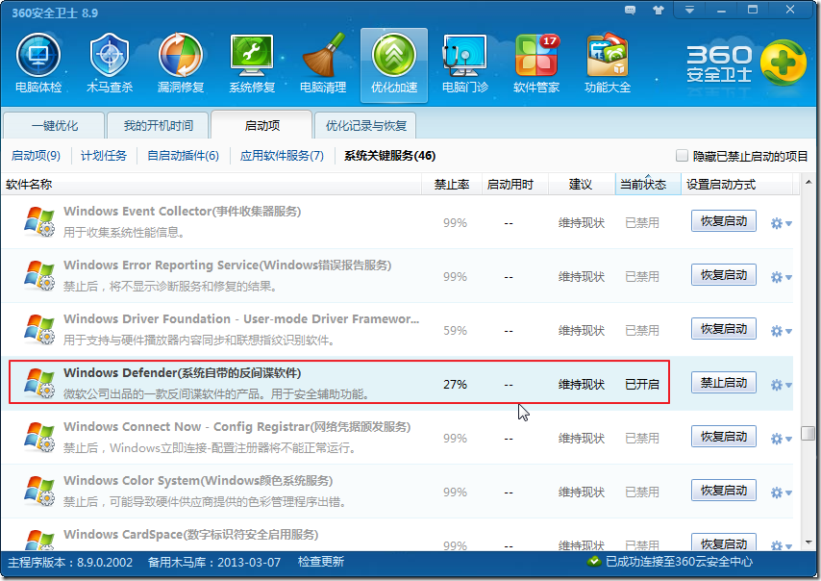
Task: Open 木马查杀 trojan scan icon
Action: coord(110,63)
